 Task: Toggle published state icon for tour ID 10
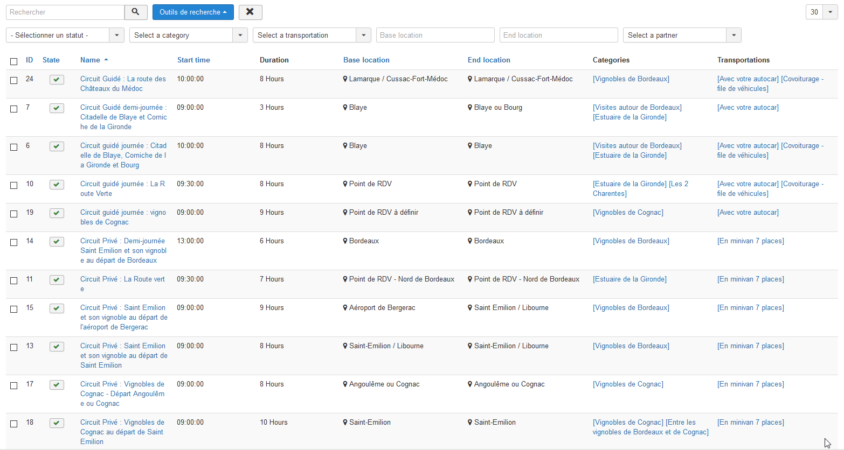click(x=57, y=185)
